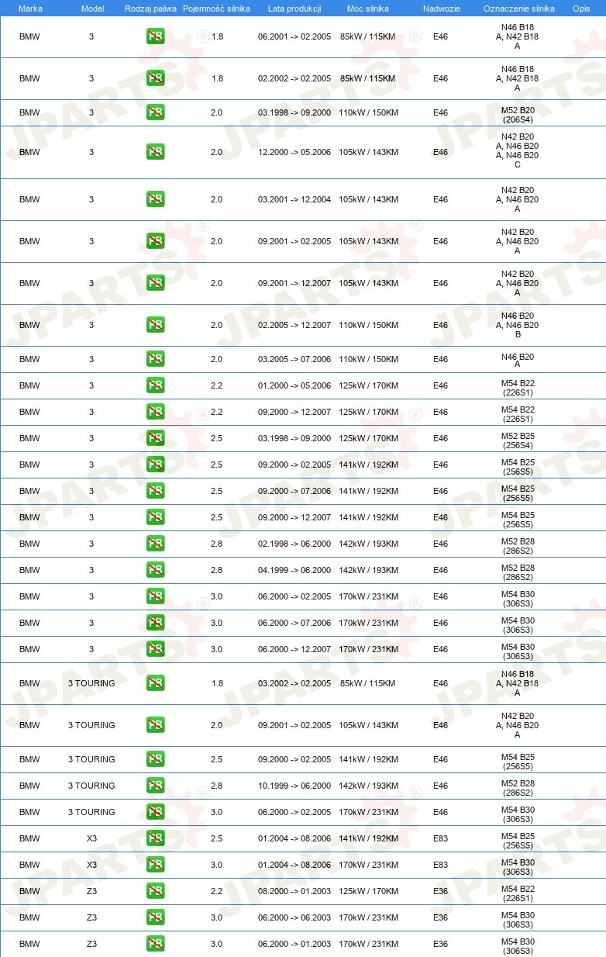Click fuel icon in X3 3.0 row

click(156, 865)
